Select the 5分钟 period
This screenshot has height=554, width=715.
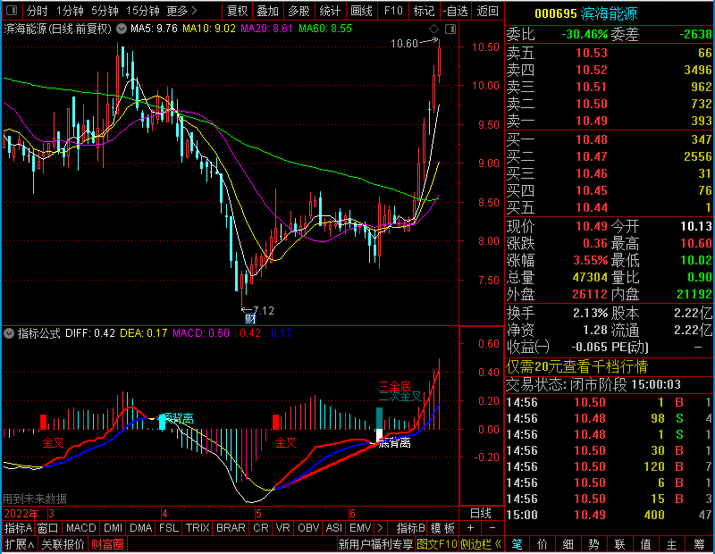click(x=105, y=11)
